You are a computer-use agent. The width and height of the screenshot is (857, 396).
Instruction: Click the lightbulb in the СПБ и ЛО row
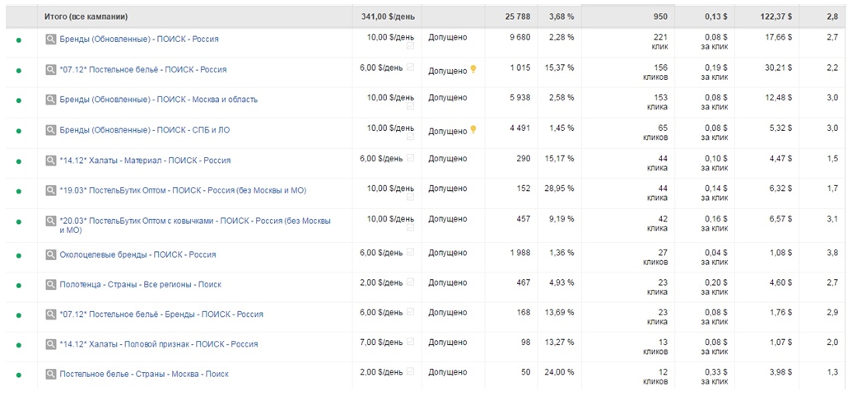tap(473, 130)
